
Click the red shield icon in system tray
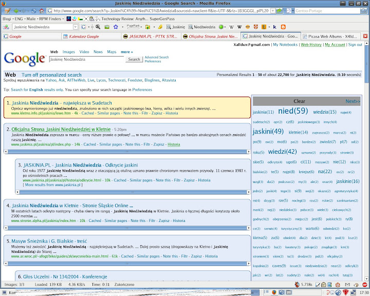345,292
